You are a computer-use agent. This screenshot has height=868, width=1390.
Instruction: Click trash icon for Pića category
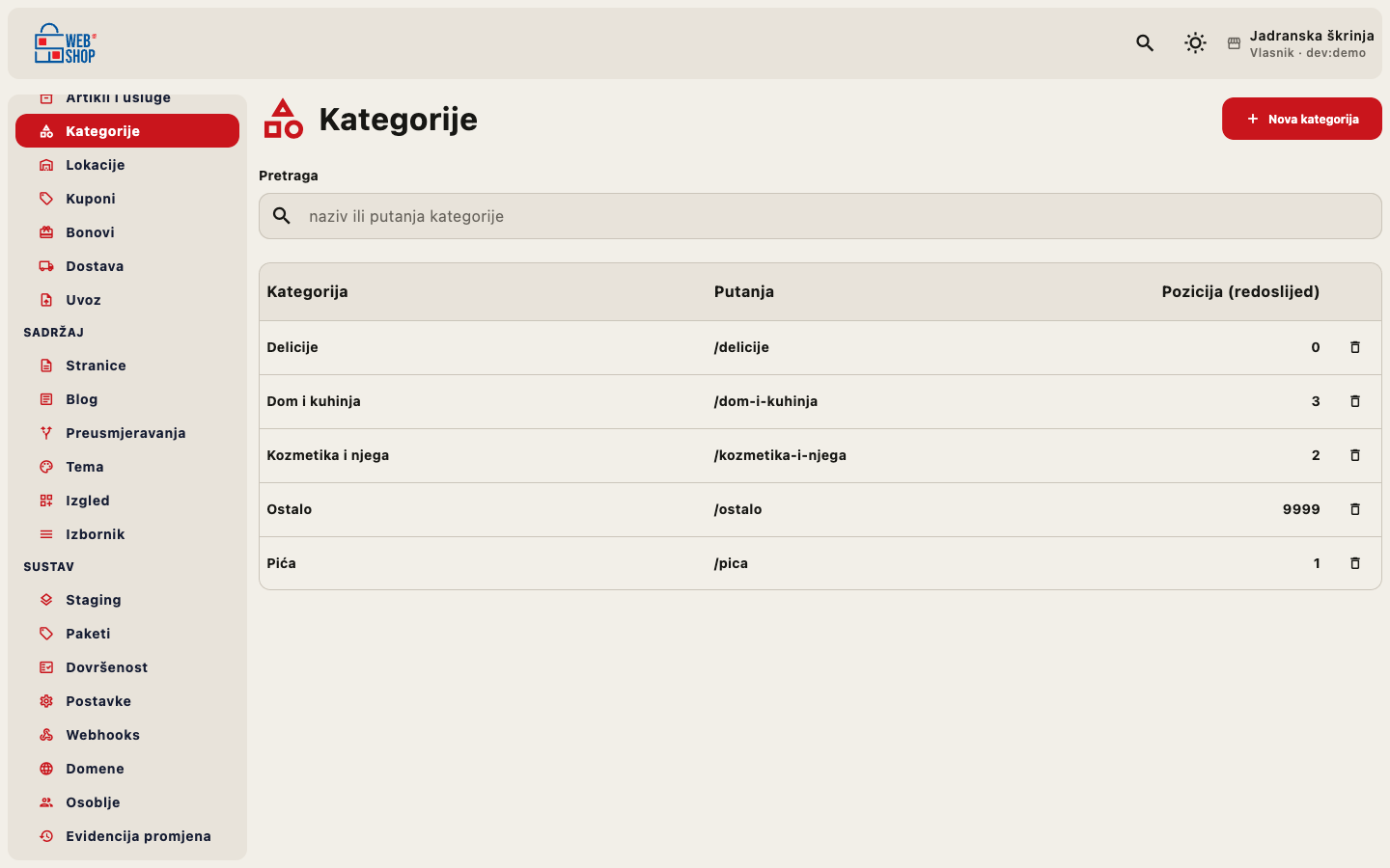click(1354, 563)
